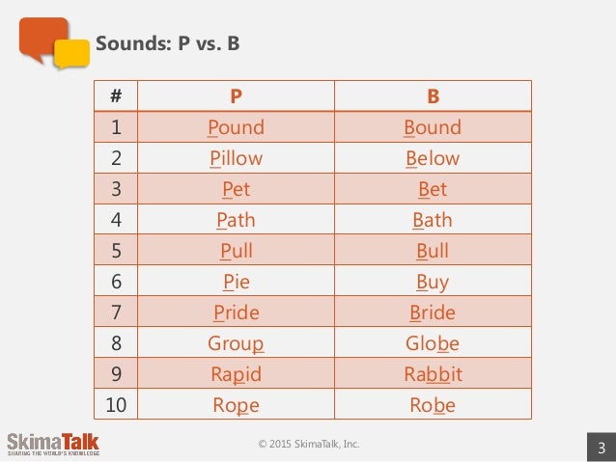Click the word "Group" in row 8

[x=236, y=344]
